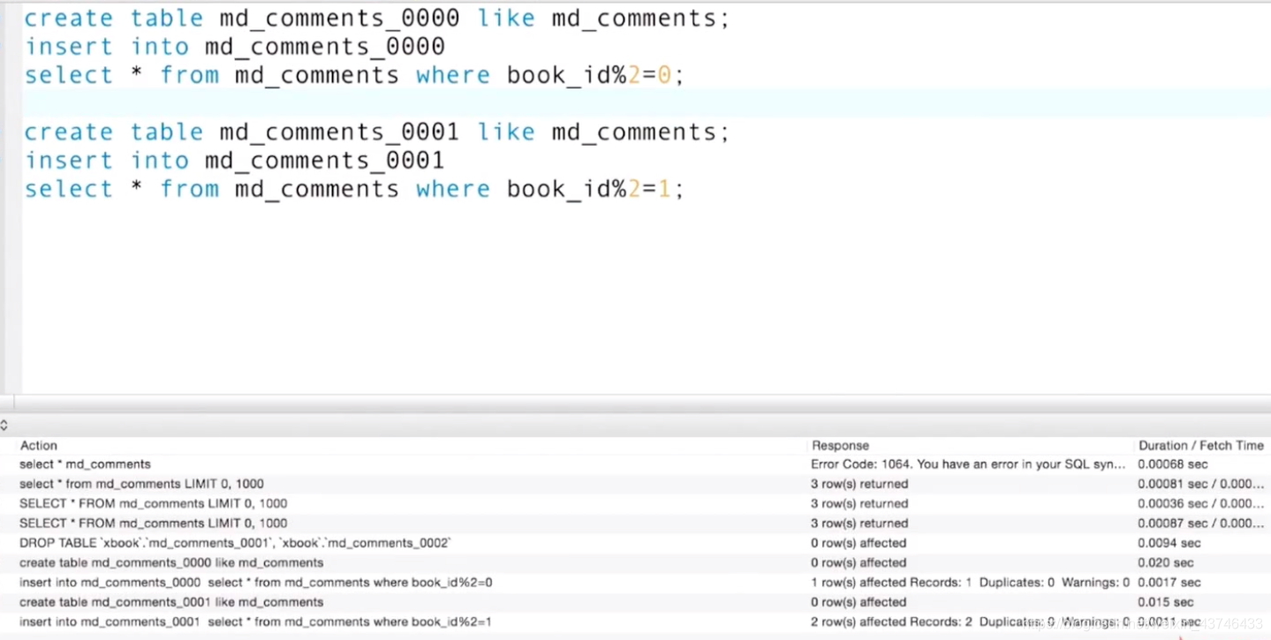Select lowercase 'select * from md_comments LIMIT 0, 1000' action

(141, 484)
